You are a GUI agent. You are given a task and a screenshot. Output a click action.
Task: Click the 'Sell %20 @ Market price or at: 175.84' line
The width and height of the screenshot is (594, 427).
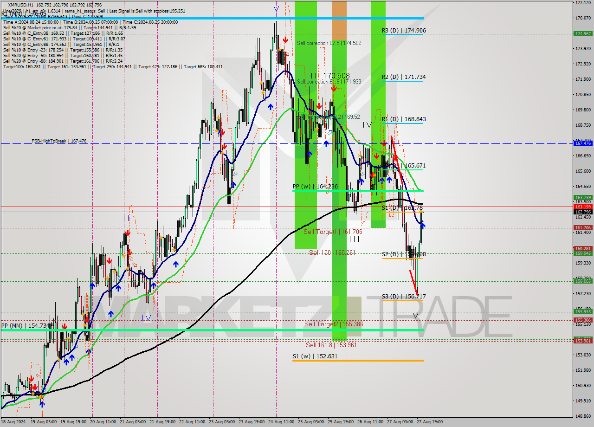(70, 27)
